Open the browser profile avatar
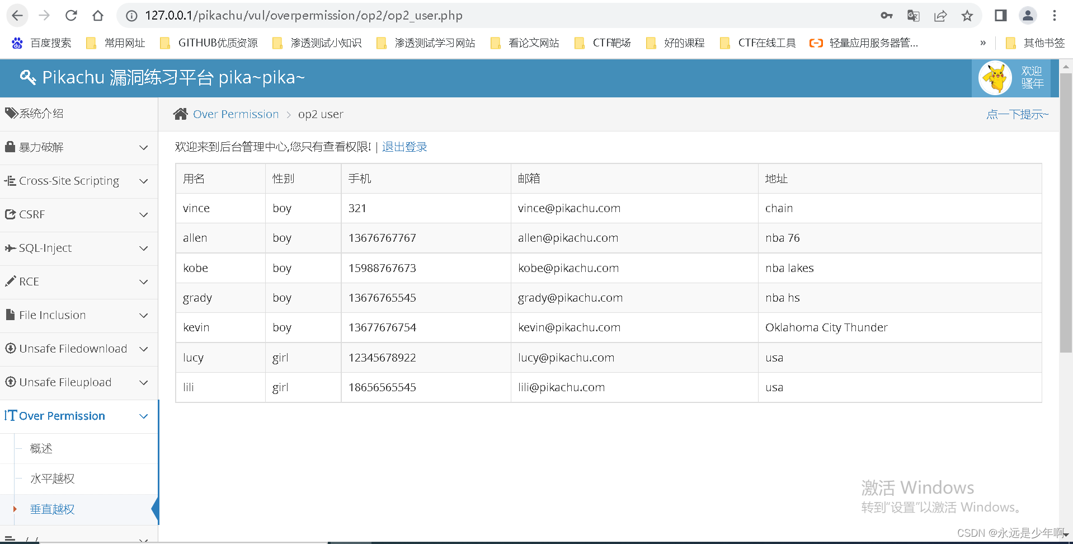Image resolution: width=1073 pixels, height=544 pixels. tap(1028, 16)
